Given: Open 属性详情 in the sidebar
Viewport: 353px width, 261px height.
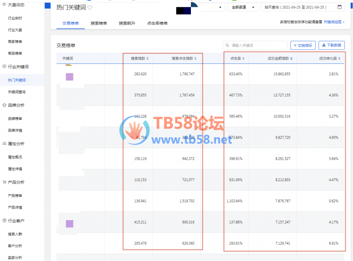Looking at the screenshot, I should [15, 169].
